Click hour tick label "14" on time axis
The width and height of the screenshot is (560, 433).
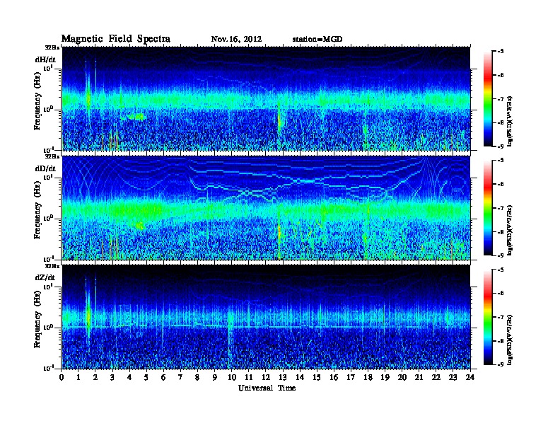[x=300, y=377]
